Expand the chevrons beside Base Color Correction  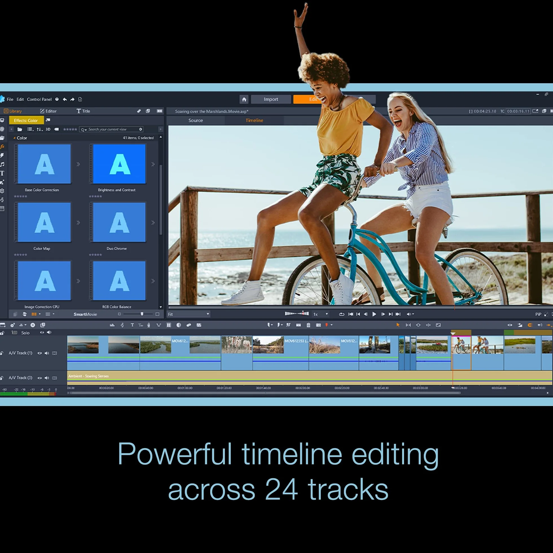pos(78,164)
